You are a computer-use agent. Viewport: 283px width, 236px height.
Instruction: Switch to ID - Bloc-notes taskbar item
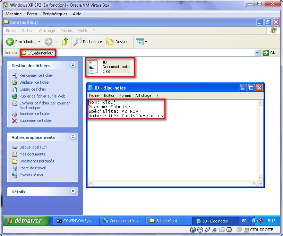pyautogui.click(x=215, y=221)
